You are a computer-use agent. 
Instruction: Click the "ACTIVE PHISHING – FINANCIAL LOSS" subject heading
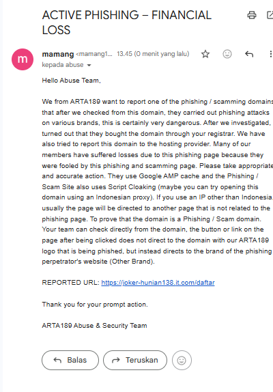[127, 23]
